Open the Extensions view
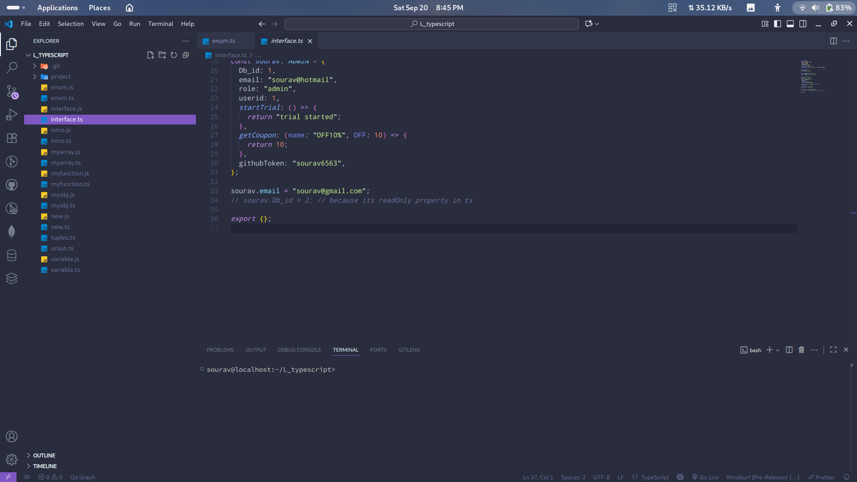 (x=12, y=138)
